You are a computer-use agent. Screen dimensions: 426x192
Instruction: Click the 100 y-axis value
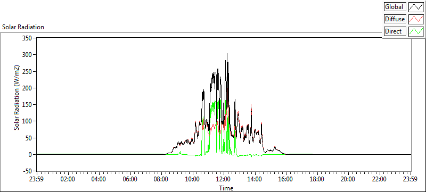28,121
